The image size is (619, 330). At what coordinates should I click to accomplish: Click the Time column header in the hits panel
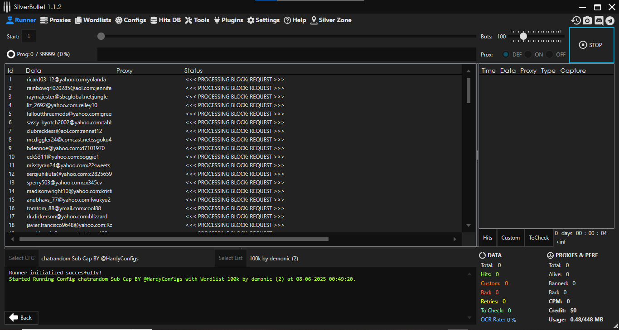coord(488,71)
